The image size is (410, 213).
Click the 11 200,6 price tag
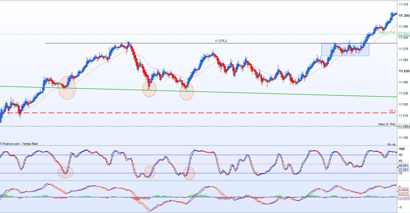click(404, 126)
